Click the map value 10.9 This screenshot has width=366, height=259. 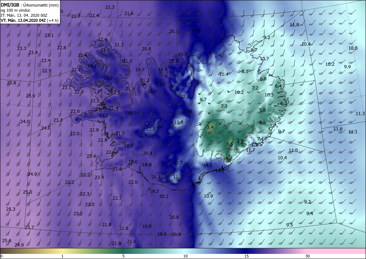coord(208,196)
